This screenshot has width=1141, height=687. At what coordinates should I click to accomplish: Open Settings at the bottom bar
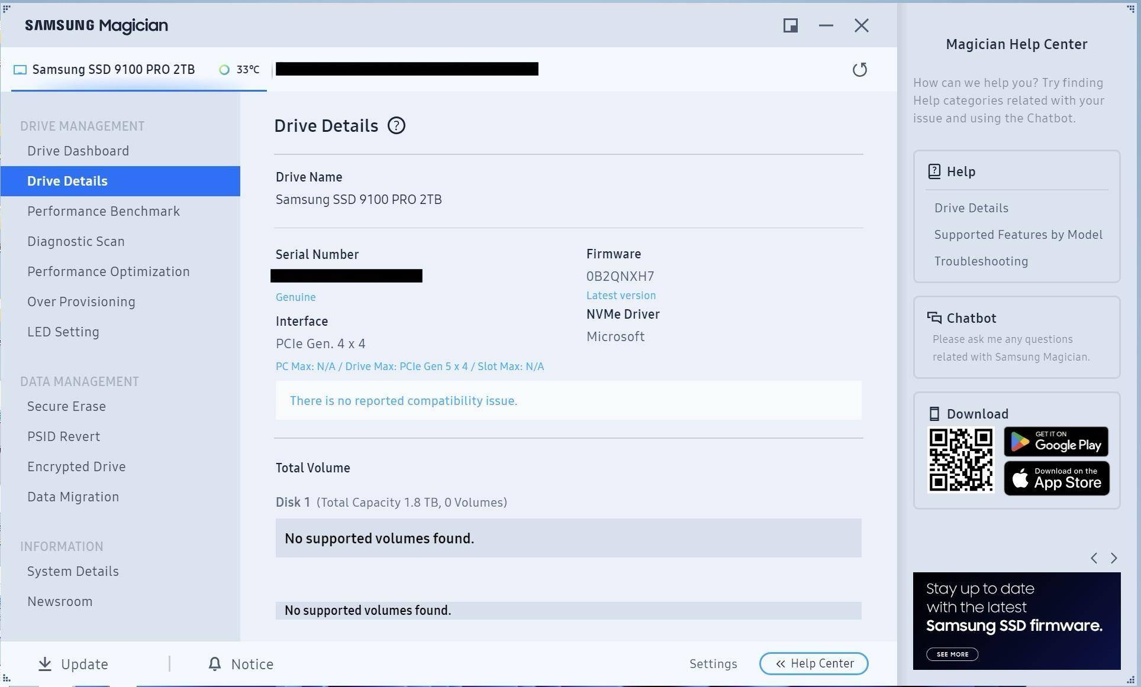pyautogui.click(x=713, y=664)
